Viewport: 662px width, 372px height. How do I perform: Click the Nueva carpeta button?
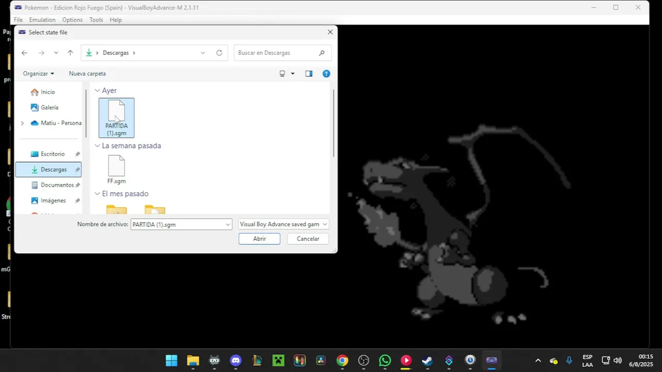[x=87, y=73]
